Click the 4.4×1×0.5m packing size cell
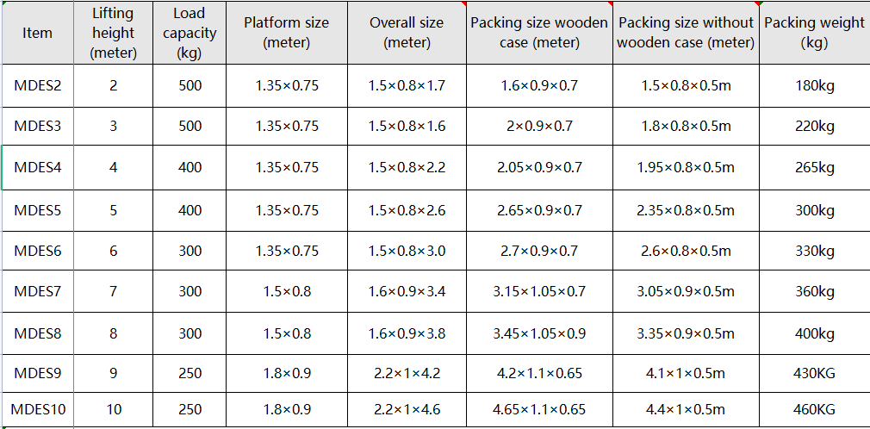 tap(686, 409)
